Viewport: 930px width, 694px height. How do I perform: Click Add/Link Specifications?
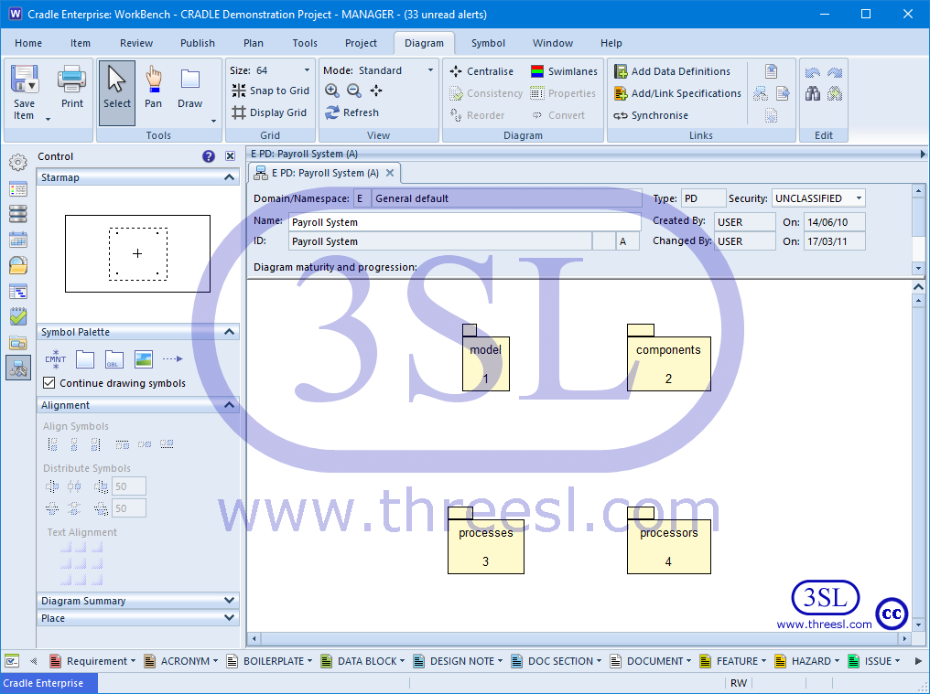(677, 93)
